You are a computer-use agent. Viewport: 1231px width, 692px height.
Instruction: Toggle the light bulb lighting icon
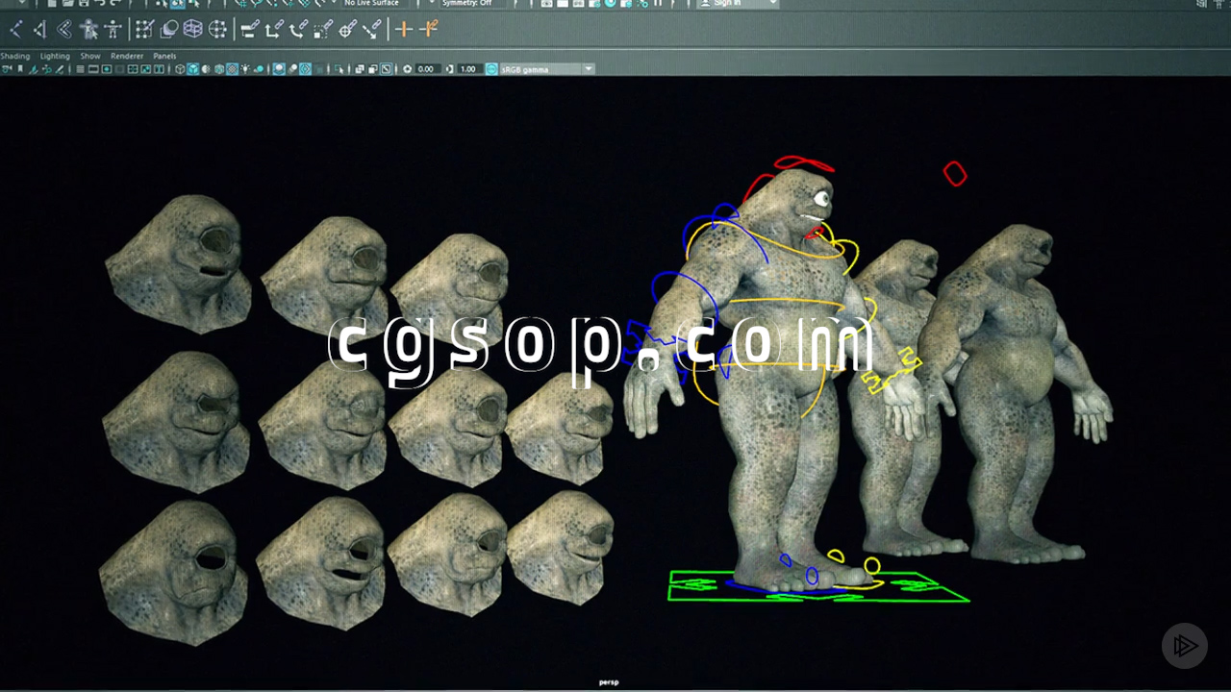[x=245, y=69]
